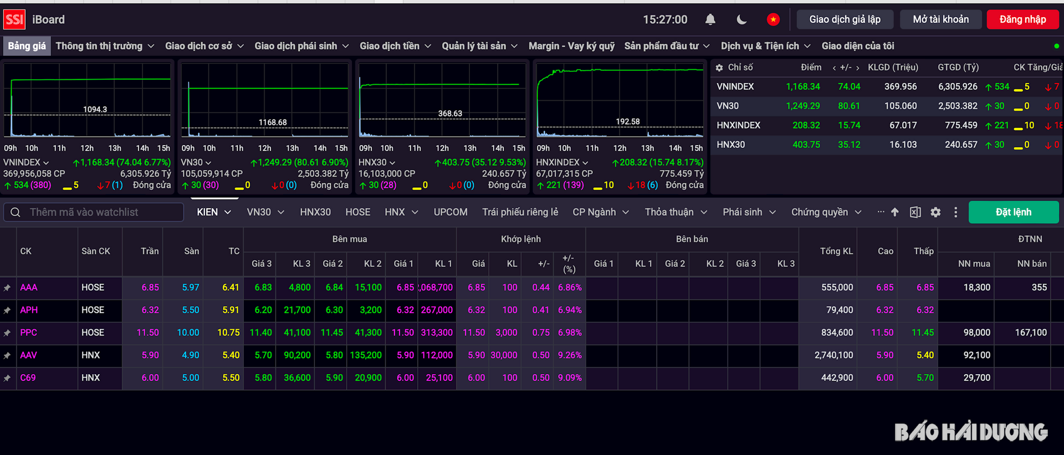This screenshot has width=1064, height=455.
Task: Toggle dark mode moon icon
Action: click(x=741, y=20)
